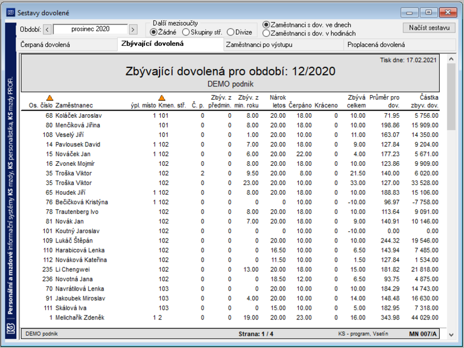Click the Nárok letos column header
Image resolution: width=464 pixels, height=348 pixels.
[x=278, y=101]
